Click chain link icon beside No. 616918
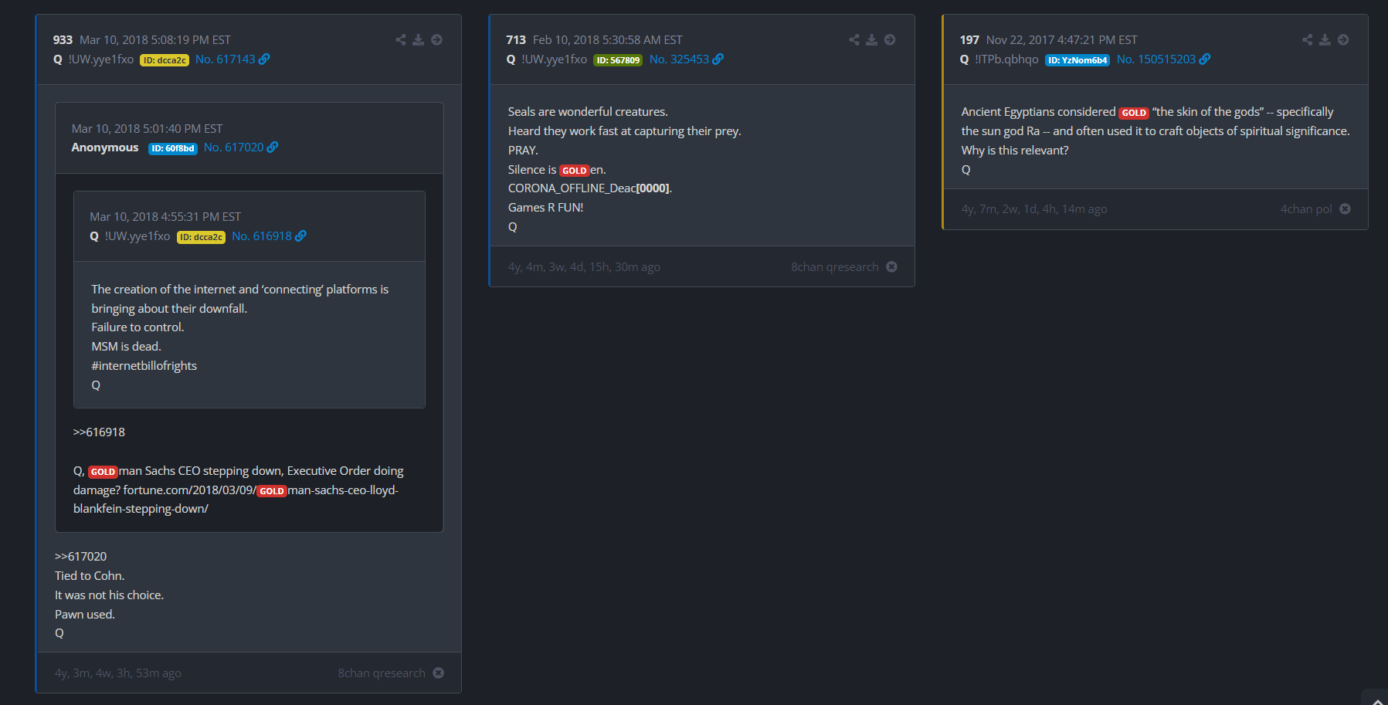The width and height of the screenshot is (1388, 705). tap(301, 236)
